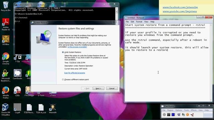Open the 7-Zip desktop shortcut
The height and width of the screenshot is (120, 214).
17,59
